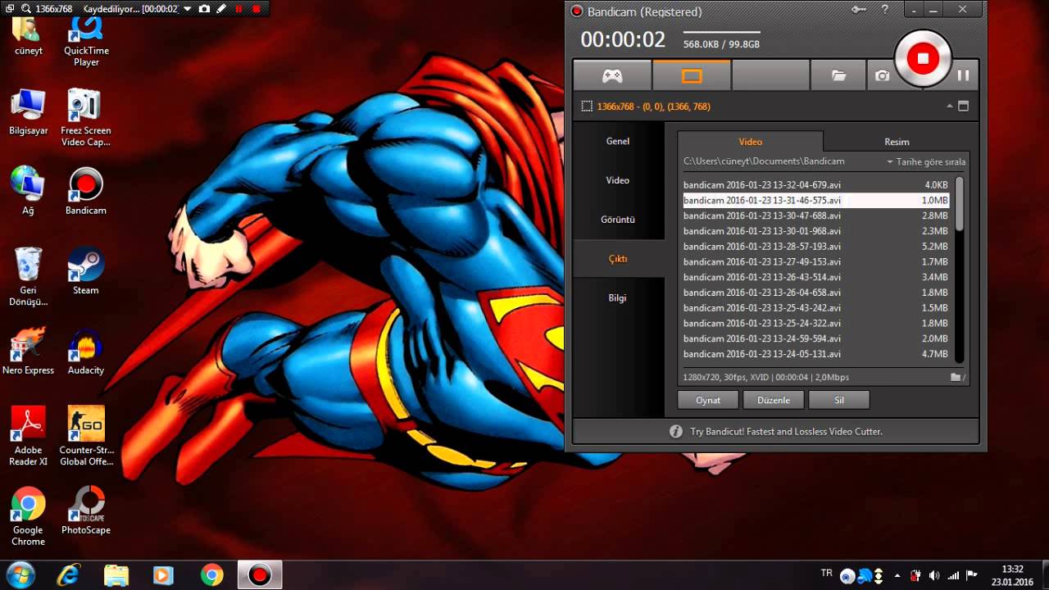Open the Bandicam desktop shortcut

[86, 192]
